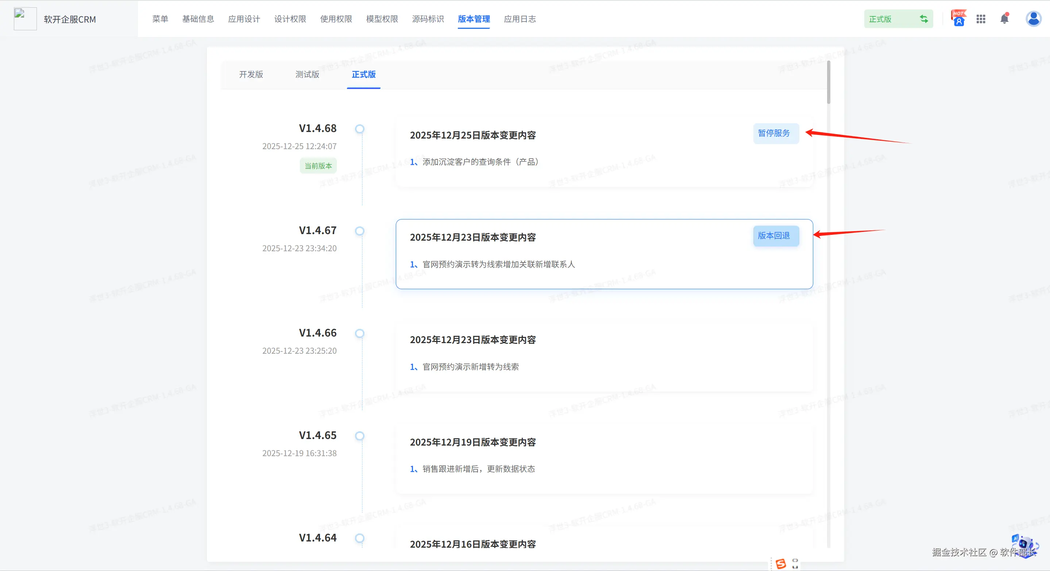Open the 应用日志 menu
Image resolution: width=1050 pixels, height=571 pixels.
pyautogui.click(x=520, y=19)
